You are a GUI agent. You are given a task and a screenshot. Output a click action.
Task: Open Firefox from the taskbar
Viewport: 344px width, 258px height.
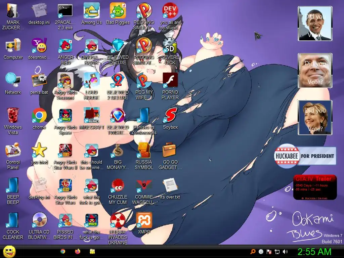78,251
